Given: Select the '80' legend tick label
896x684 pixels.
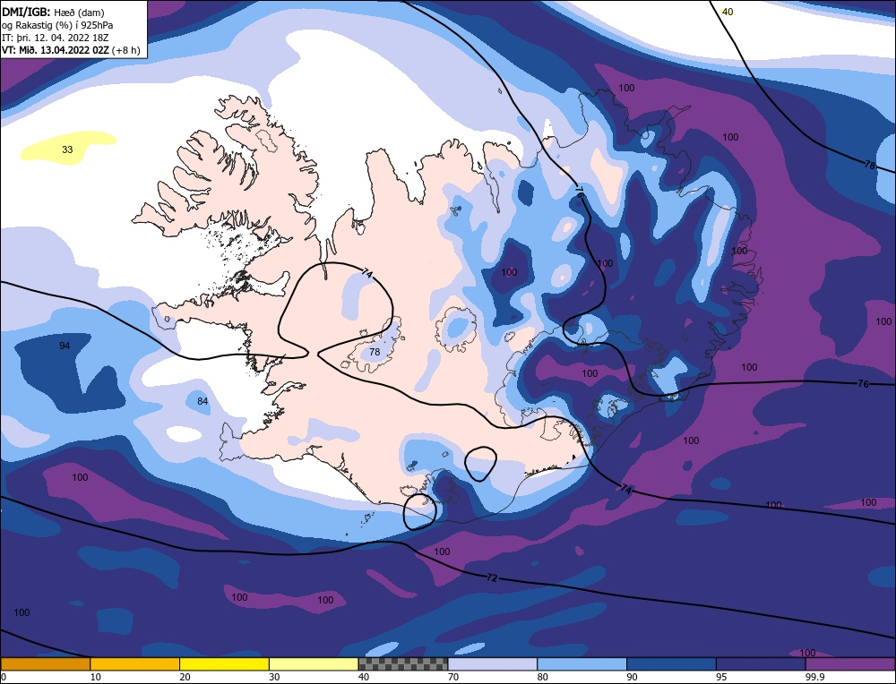Looking at the screenshot, I should 543,677.
